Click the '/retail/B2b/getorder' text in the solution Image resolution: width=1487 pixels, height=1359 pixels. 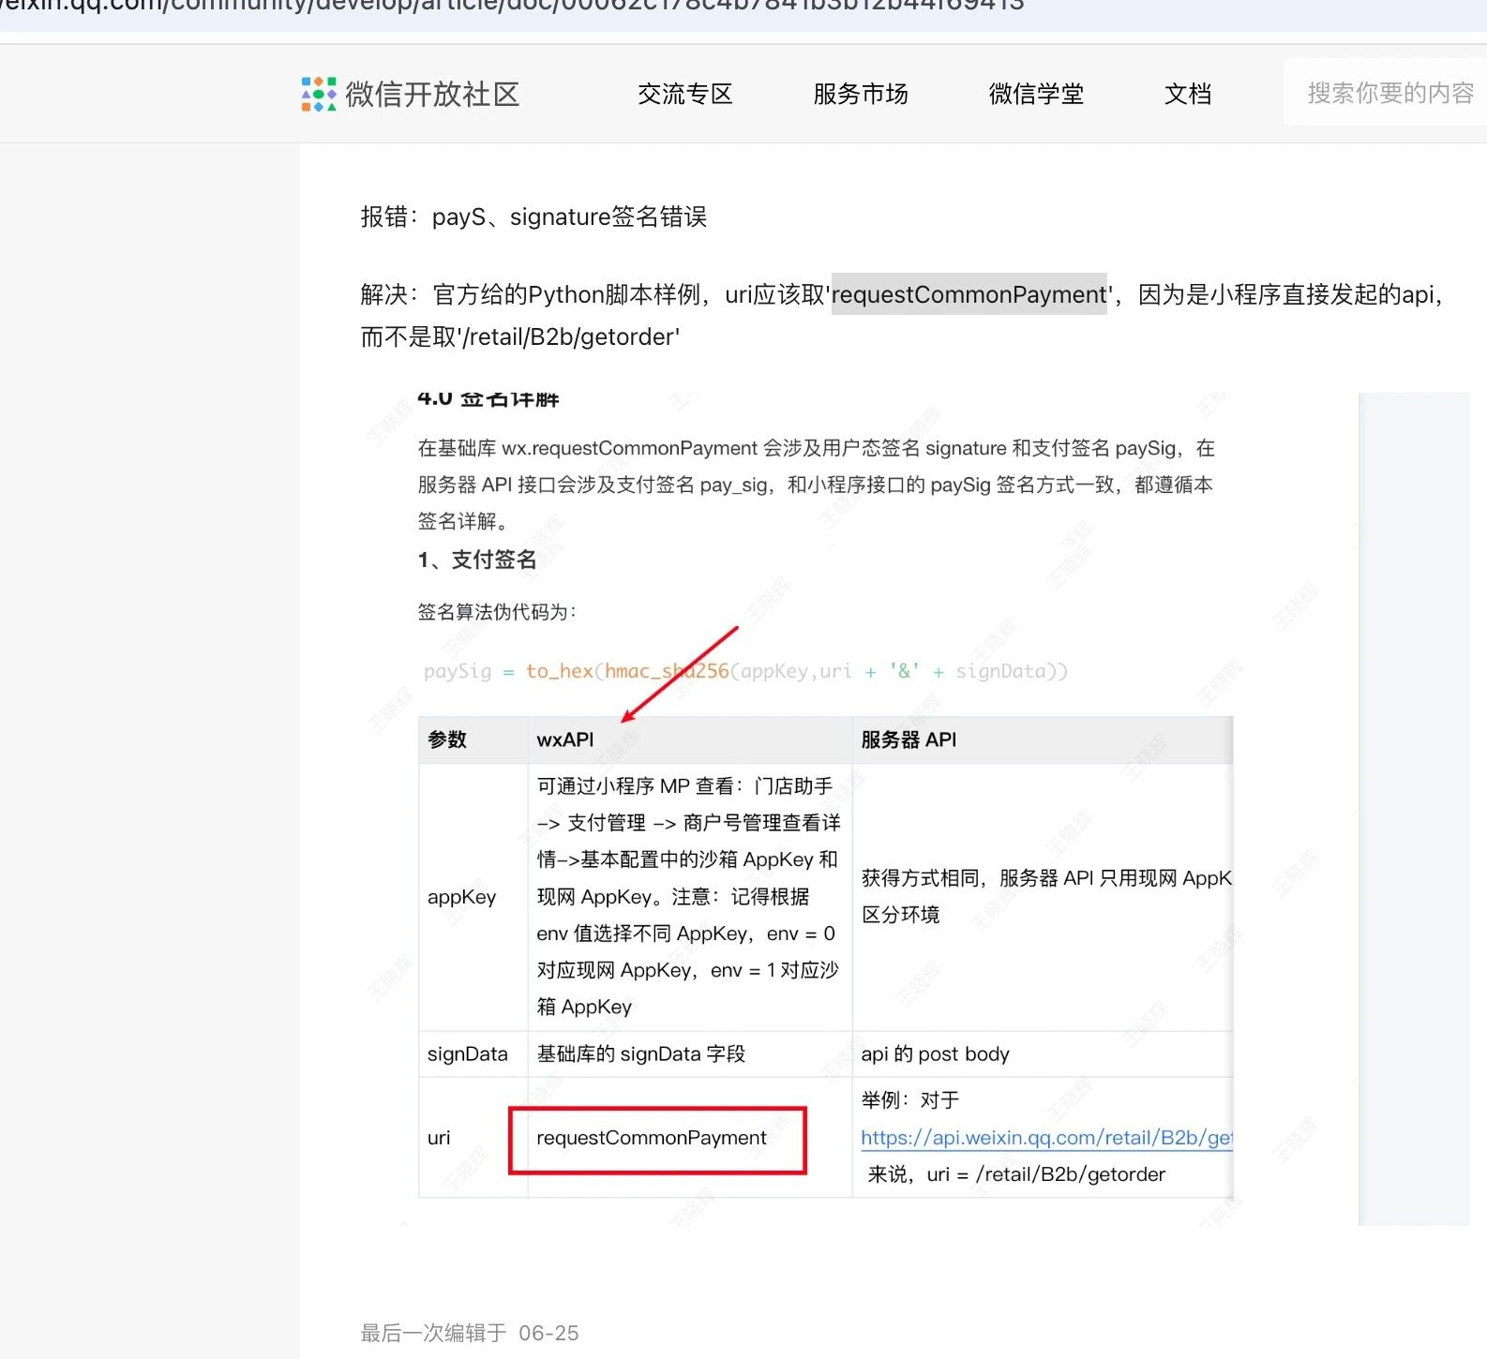(x=570, y=336)
